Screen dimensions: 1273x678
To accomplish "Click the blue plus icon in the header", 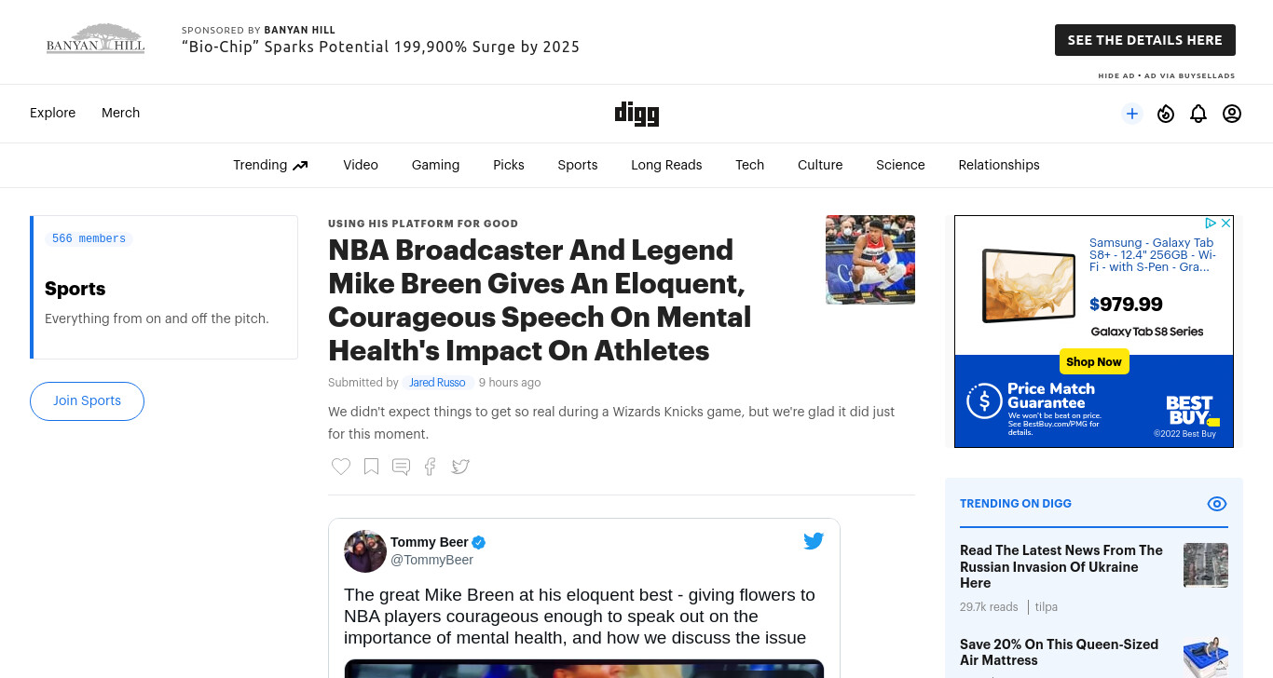I will (x=1132, y=114).
